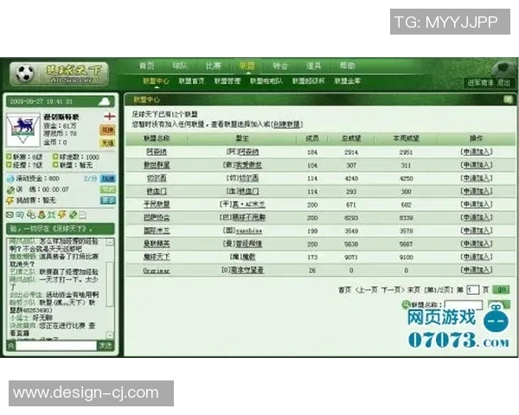Open the 球队 main menu tab

(180, 66)
